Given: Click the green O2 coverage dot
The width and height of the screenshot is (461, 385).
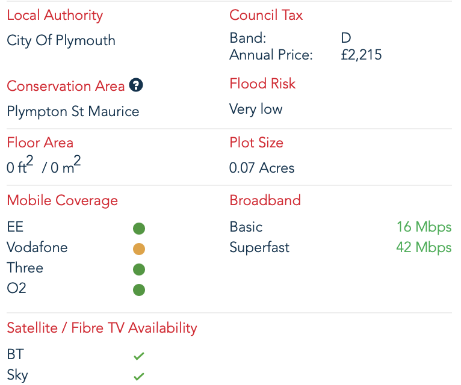Looking at the screenshot, I should click(139, 289).
